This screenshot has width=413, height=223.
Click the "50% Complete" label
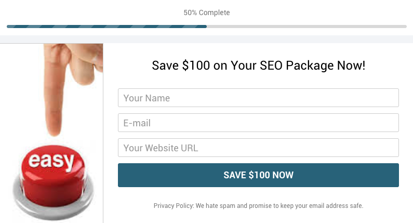point(207,12)
